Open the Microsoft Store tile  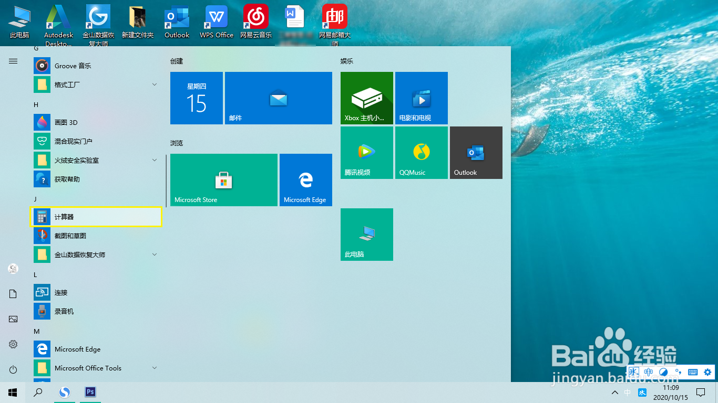point(224,180)
